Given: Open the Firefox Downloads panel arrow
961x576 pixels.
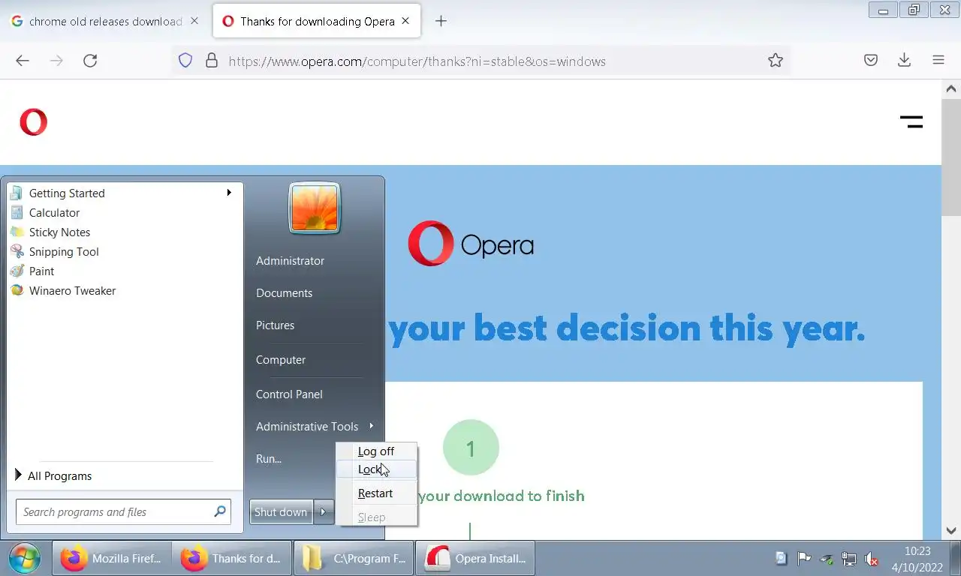Looking at the screenshot, I should point(905,61).
